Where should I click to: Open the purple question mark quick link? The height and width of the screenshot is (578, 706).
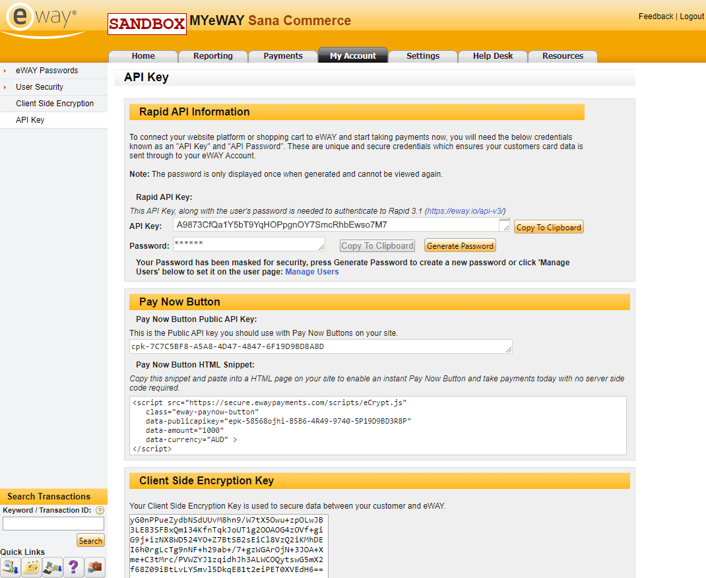tap(74, 567)
